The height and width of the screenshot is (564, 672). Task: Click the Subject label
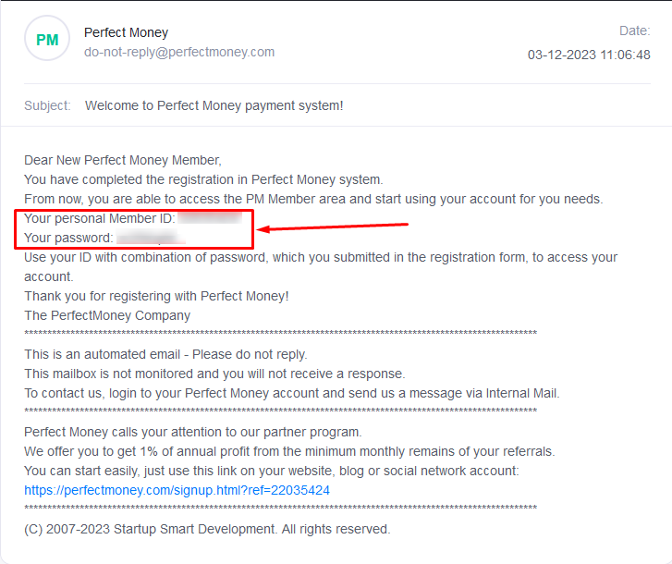tap(47, 105)
